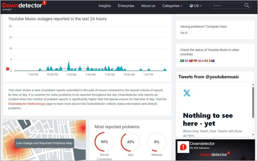Click the Downdetector exclamation avatar in followers widget
This screenshot has height=161, width=258.
click(183, 147)
